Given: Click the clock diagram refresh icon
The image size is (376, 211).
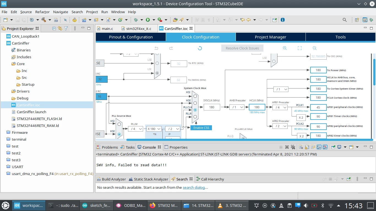Looking at the screenshot, I should 200,48.
